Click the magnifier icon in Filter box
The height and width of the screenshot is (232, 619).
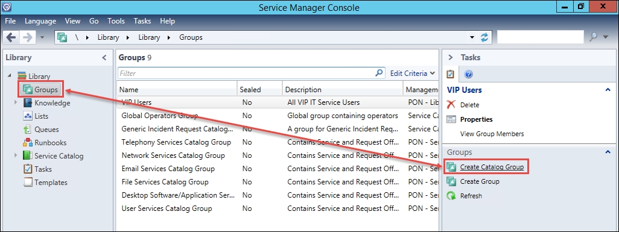[x=379, y=73]
